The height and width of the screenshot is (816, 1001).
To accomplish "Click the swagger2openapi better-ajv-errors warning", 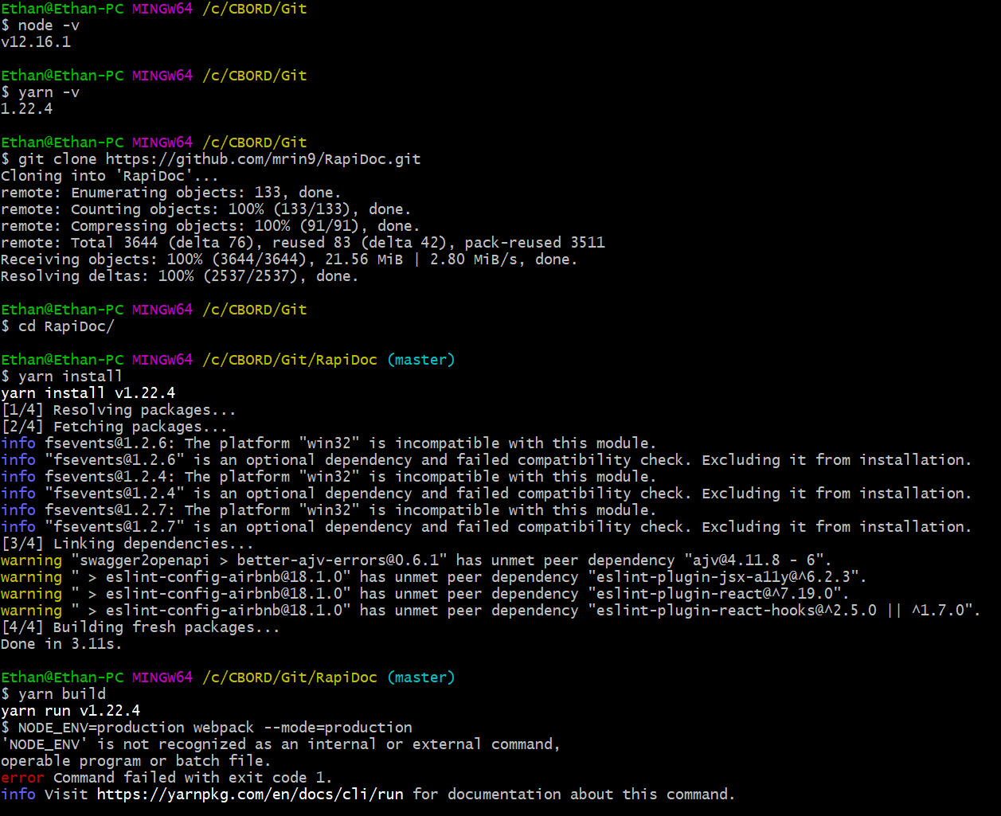I will click(416, 560).
